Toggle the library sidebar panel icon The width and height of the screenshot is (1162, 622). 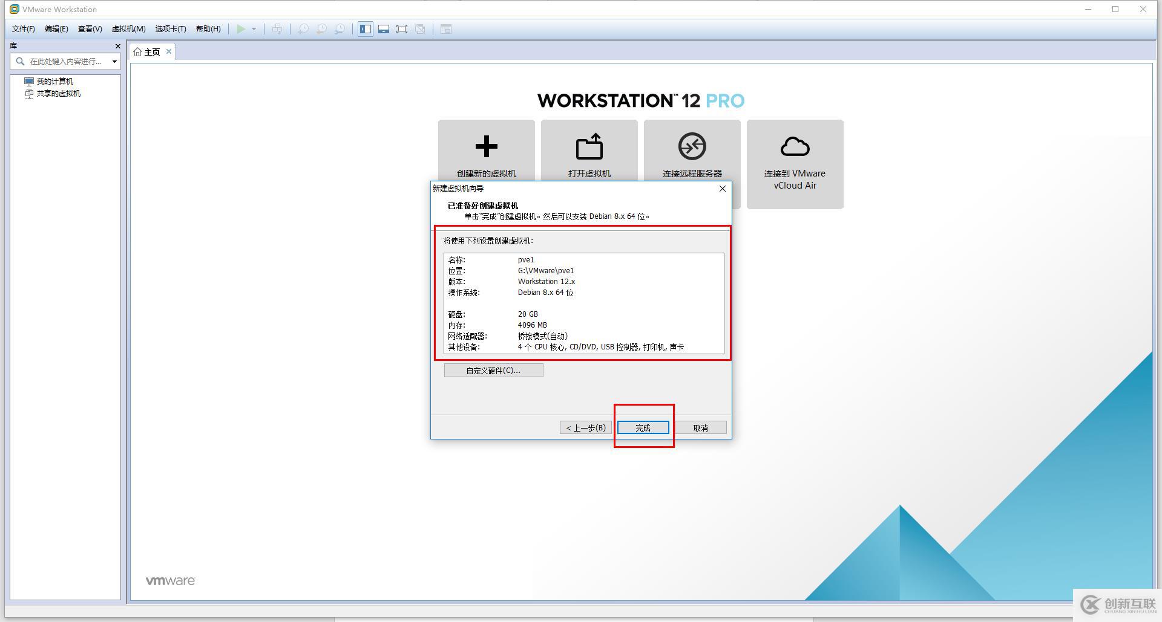coord(365,28)
